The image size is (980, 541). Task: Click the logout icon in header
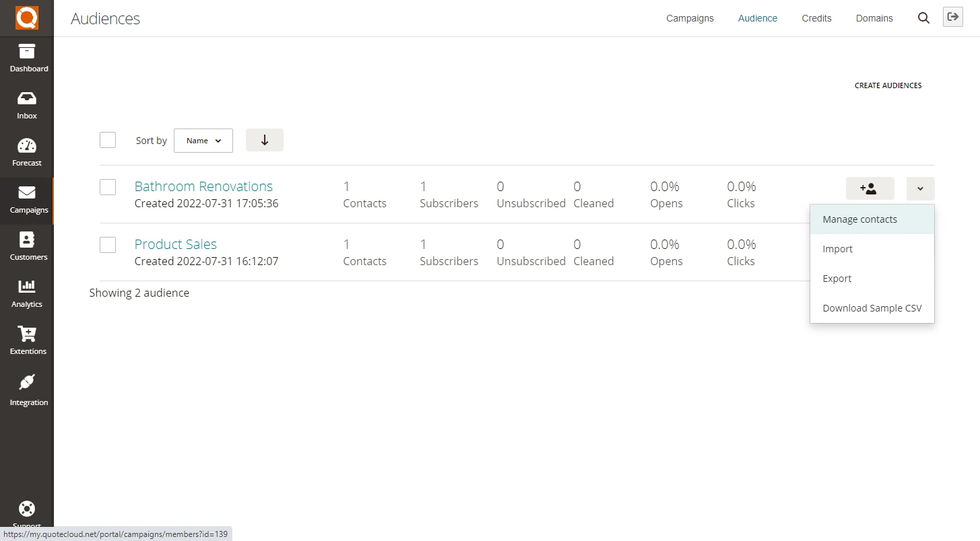tap(952, 17)
